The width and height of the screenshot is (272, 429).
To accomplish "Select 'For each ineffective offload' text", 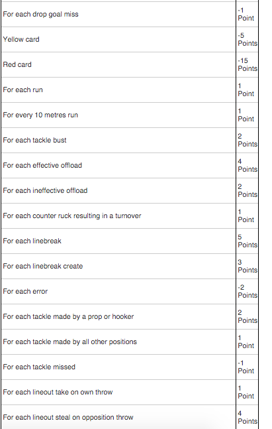I will tap(45, 190).
